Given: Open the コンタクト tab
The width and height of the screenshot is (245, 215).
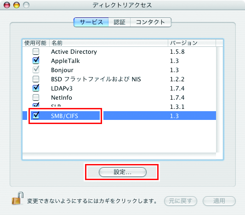Looking at the screenshot, I should pos(151,22).
